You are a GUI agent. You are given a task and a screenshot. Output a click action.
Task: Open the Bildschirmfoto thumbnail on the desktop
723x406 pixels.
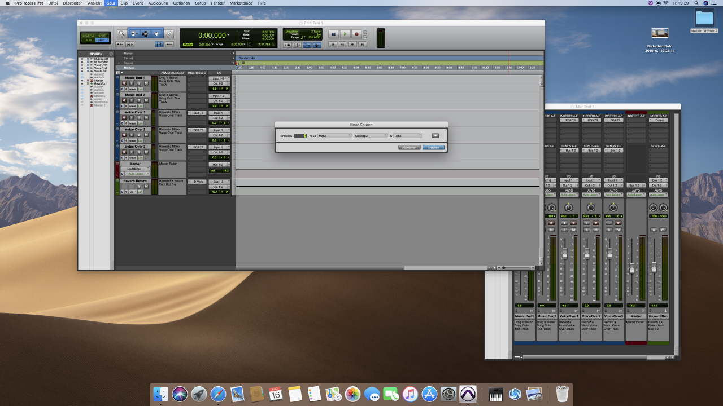pyautogui.click(x=660, y=33)
